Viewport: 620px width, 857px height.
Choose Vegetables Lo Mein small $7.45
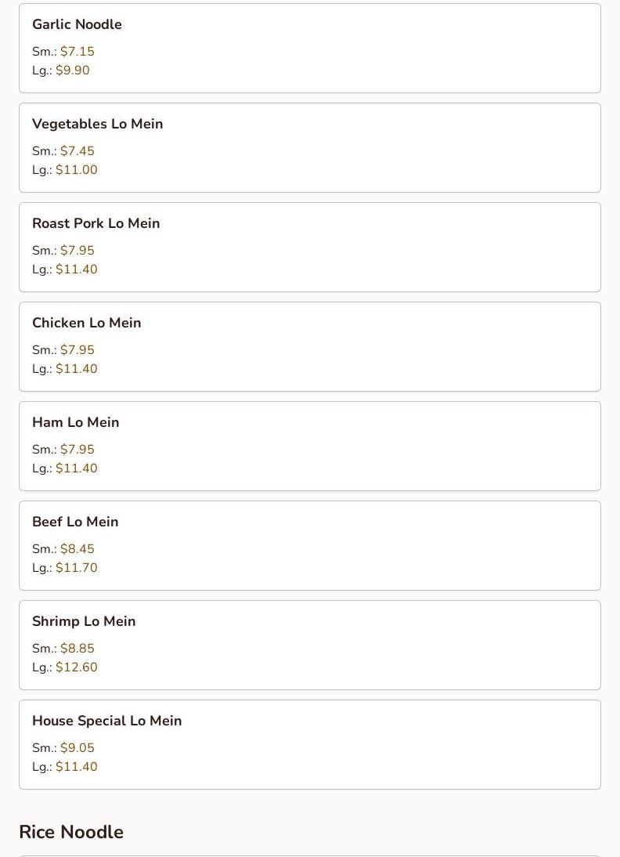coord(77,151)
